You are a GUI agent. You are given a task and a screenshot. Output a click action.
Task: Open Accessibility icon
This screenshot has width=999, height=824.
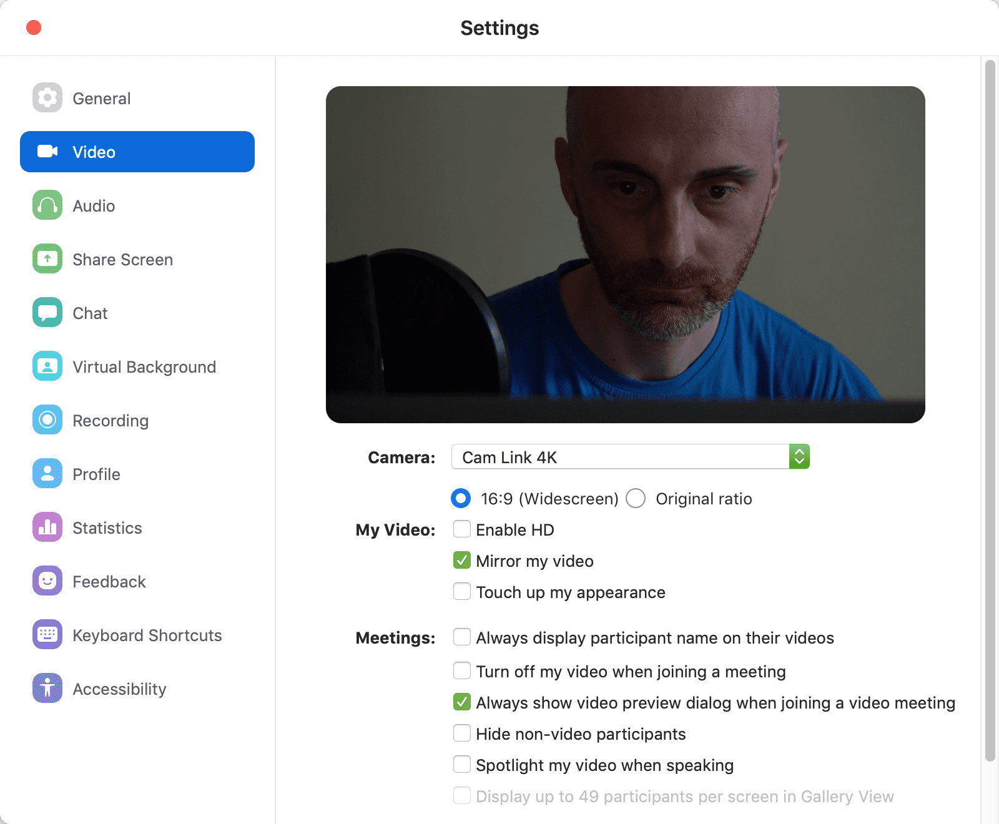(x=47, y=689)
